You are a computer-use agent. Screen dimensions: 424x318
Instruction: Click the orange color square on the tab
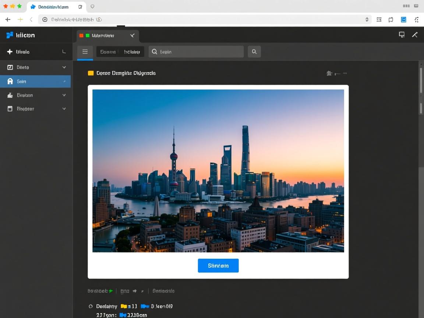pyautogui.click(x=81, y=36)
